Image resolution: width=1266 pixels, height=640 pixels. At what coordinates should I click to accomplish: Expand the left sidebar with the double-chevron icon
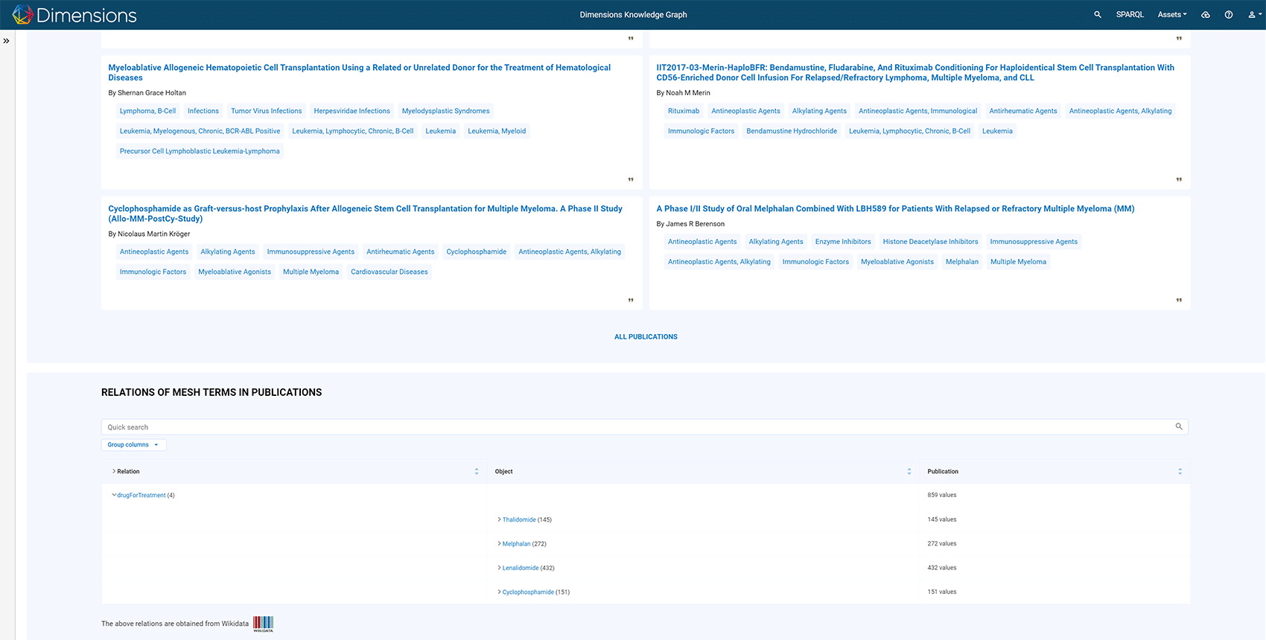(6, 41)
